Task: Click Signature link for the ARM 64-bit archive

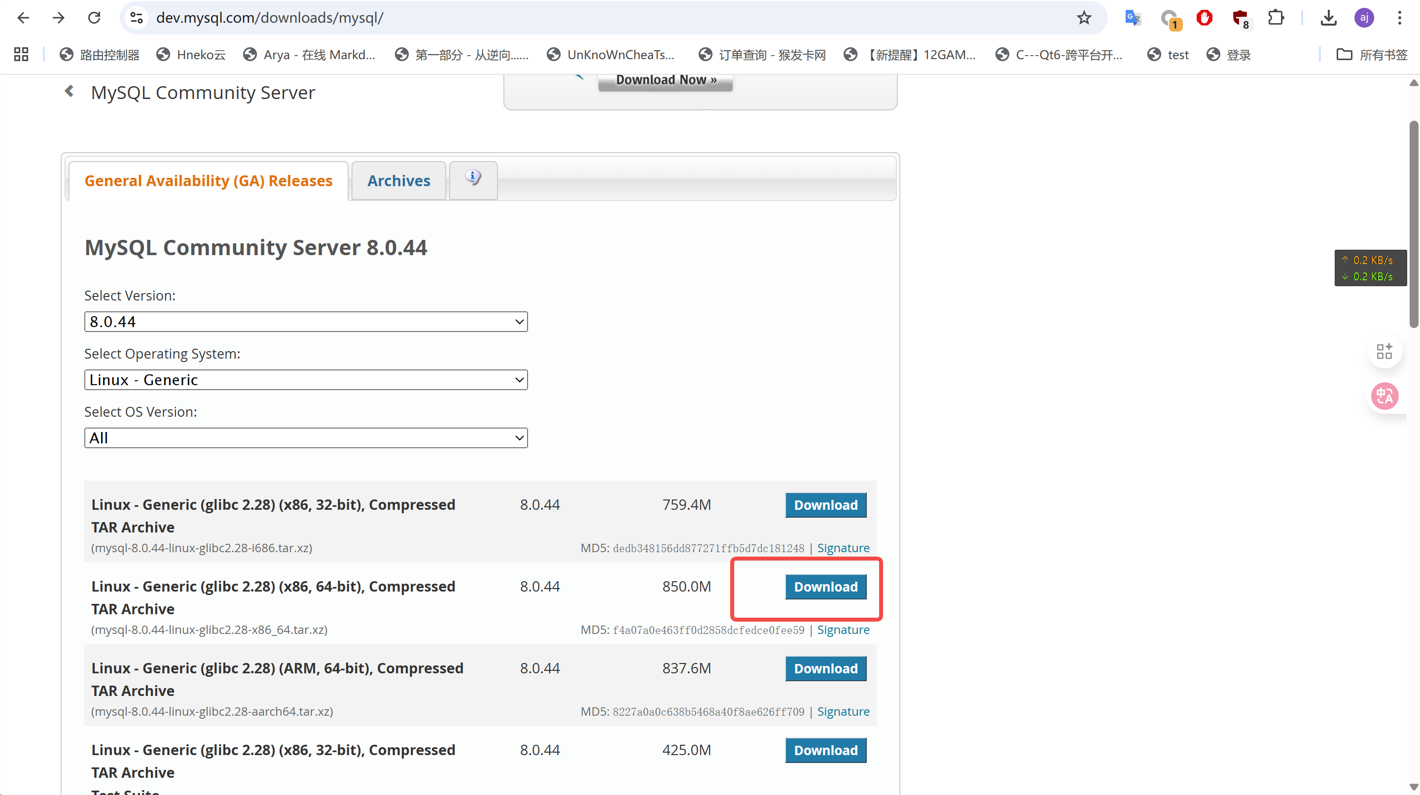Action: [x=843, y=711]
